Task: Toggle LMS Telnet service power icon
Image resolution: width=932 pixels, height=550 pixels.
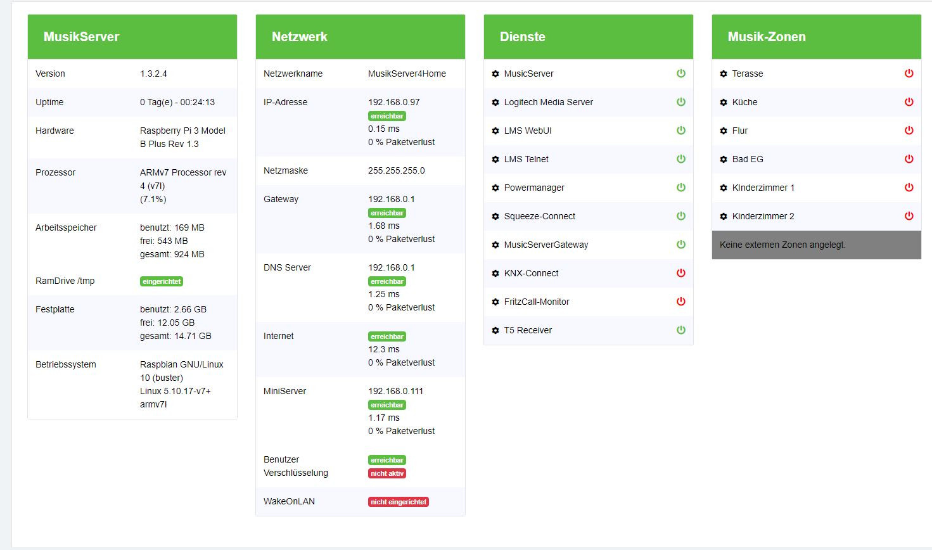Action: [x=681, y=159]
